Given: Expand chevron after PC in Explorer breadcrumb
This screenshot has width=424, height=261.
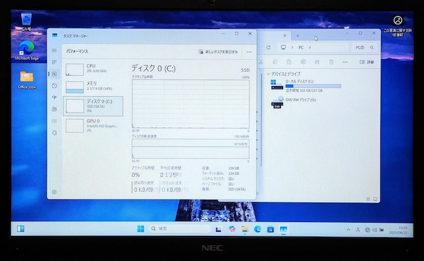Looking at the screenshot, I should point(310,47).
